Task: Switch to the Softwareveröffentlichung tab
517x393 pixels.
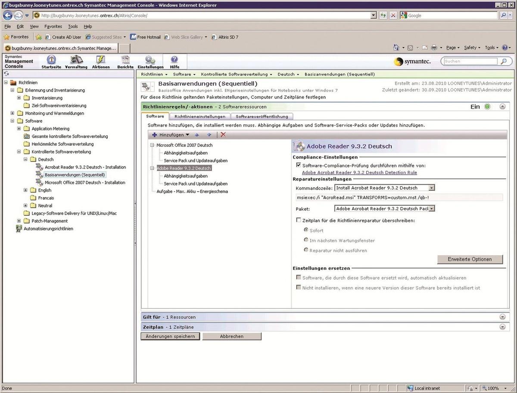Action: point(262,116)
